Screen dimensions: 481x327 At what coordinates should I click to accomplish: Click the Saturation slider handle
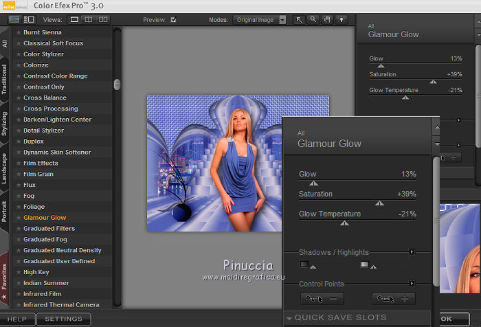click(379, 203)
